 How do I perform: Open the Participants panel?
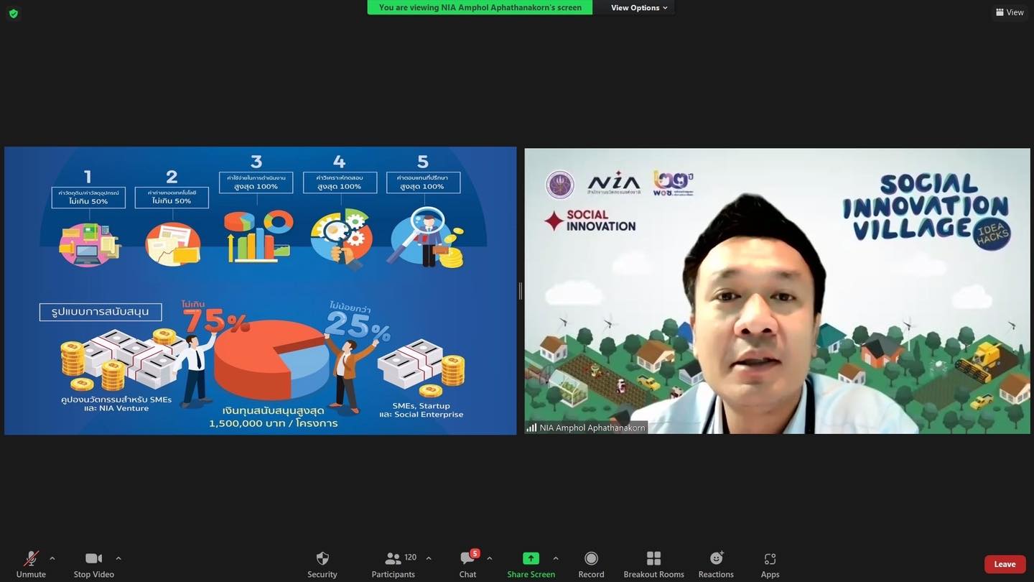pyautogui.click(x=393, y=564)
